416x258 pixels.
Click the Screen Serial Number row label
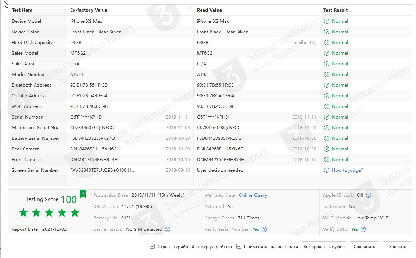[x=35, y=170]
